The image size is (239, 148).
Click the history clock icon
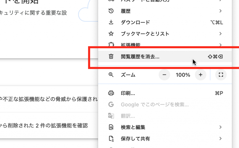coord(111,11)
